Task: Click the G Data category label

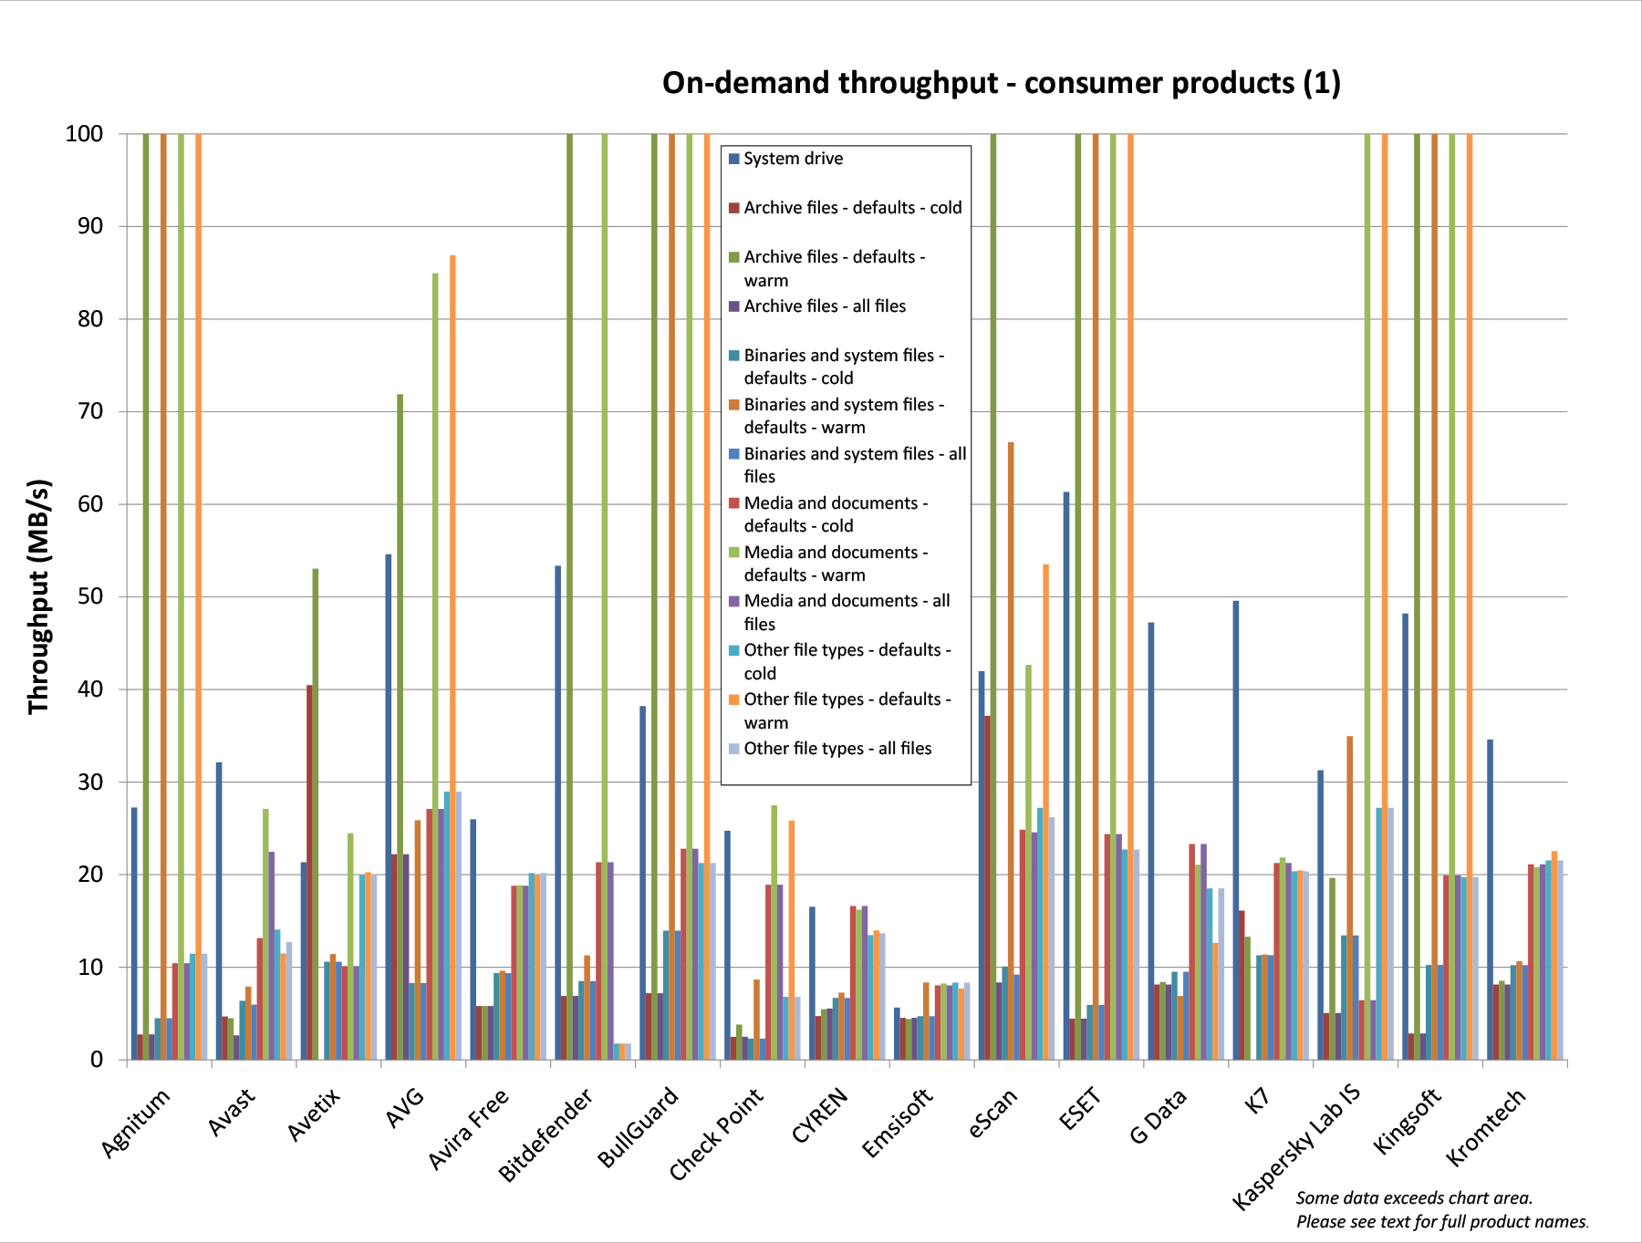Action: coord(1159,1116)
